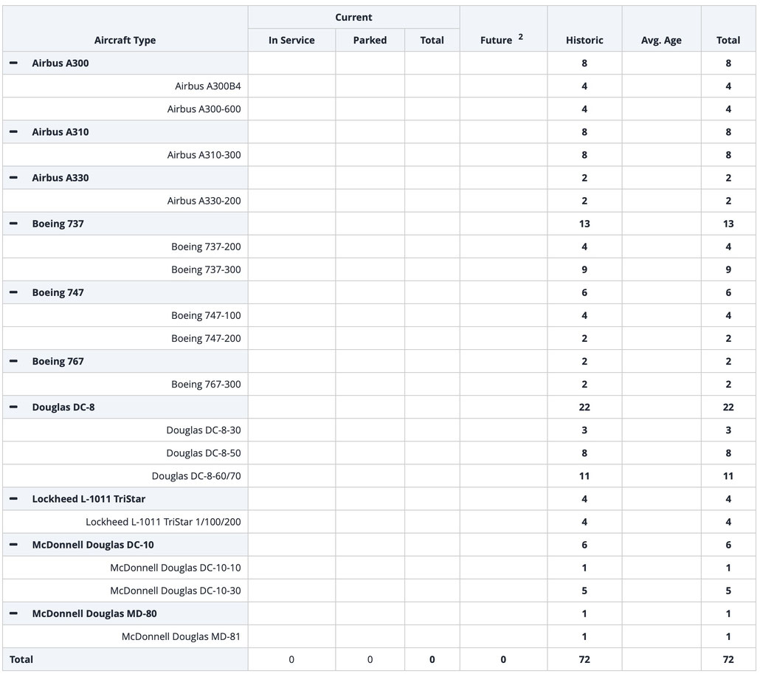Collapse the Douglas DC-8 group

[x=13, y=408]
